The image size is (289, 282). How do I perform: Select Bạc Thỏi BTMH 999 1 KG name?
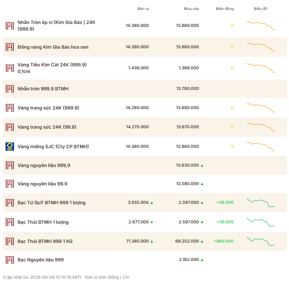[45, 241]
